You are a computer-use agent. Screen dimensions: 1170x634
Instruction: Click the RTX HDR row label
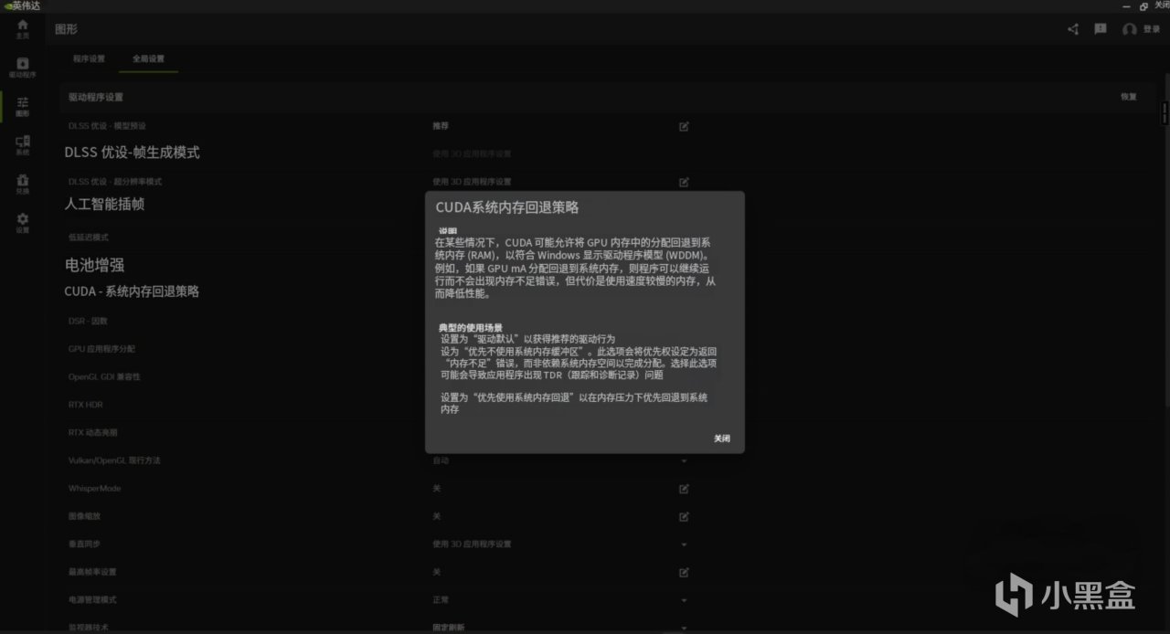pos(86,405)
